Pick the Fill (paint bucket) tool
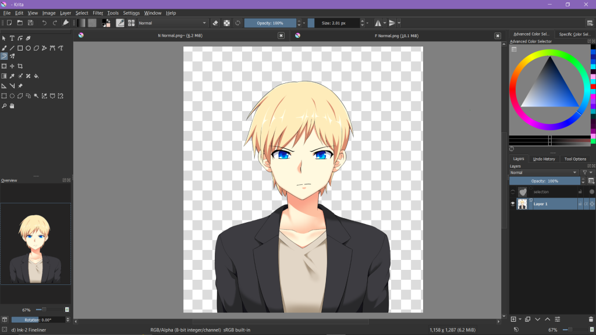The image size is (596, 335). click(x=36, y=76)
